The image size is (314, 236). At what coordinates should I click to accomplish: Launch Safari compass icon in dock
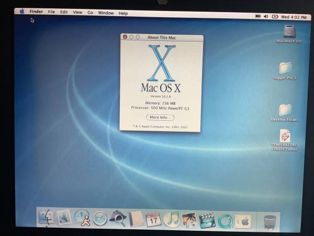(100, 218)
